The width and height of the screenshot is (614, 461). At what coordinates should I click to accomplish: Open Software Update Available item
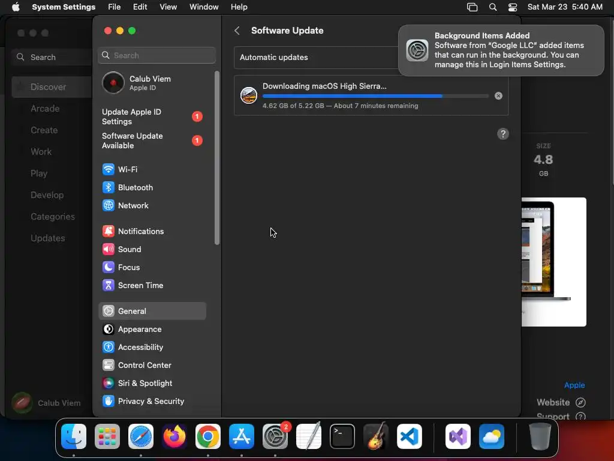click(x=152, y=140)
